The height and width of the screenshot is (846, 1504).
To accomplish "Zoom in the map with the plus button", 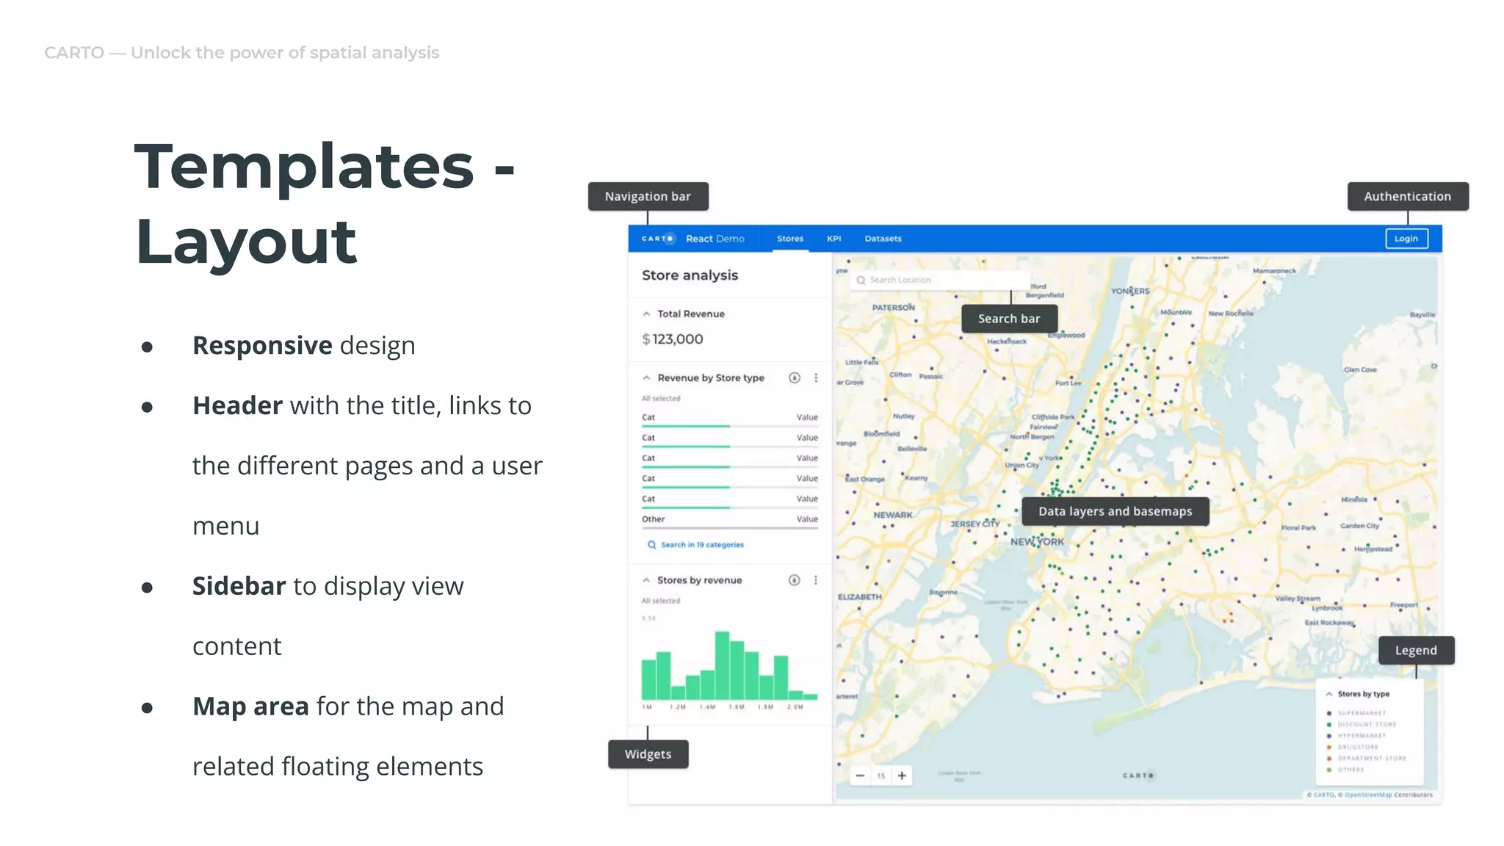I will tap(902, 775).
